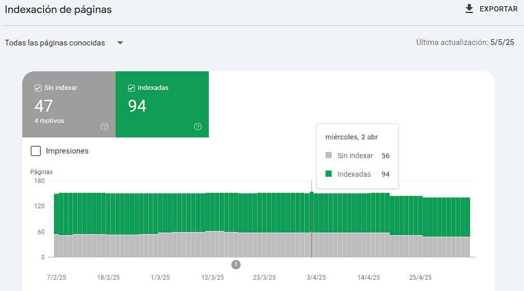Screen dimensions: 524x291
Task: Click help icon on green 'Indexadas' card
Action: coord(197,127)
